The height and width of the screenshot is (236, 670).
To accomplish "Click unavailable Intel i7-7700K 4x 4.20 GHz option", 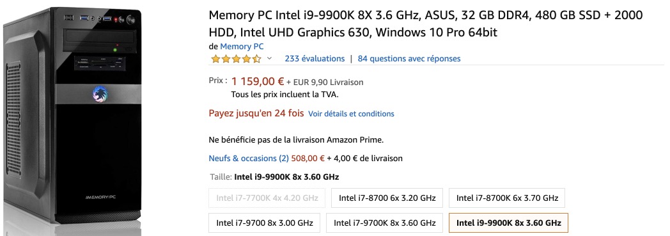I will click(267, 198).
